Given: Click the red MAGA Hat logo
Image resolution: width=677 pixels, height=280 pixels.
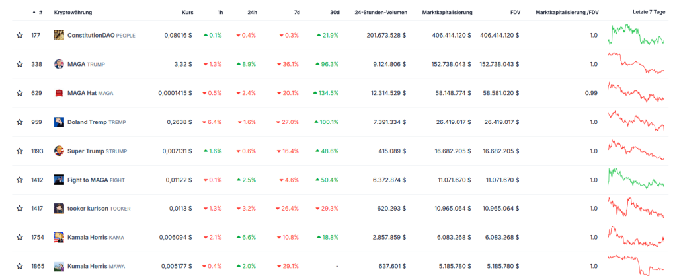Looking at the screenshot, I should (59, 93).
